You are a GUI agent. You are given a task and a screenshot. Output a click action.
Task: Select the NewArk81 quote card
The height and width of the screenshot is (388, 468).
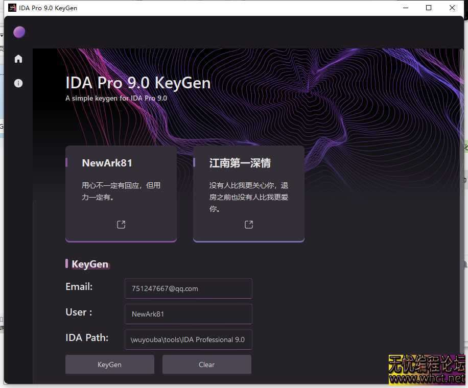[x=121, y=193]
